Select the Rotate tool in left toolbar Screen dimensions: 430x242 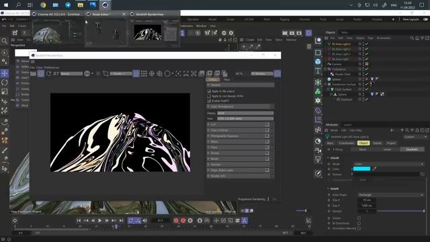[x=5, y=82]
